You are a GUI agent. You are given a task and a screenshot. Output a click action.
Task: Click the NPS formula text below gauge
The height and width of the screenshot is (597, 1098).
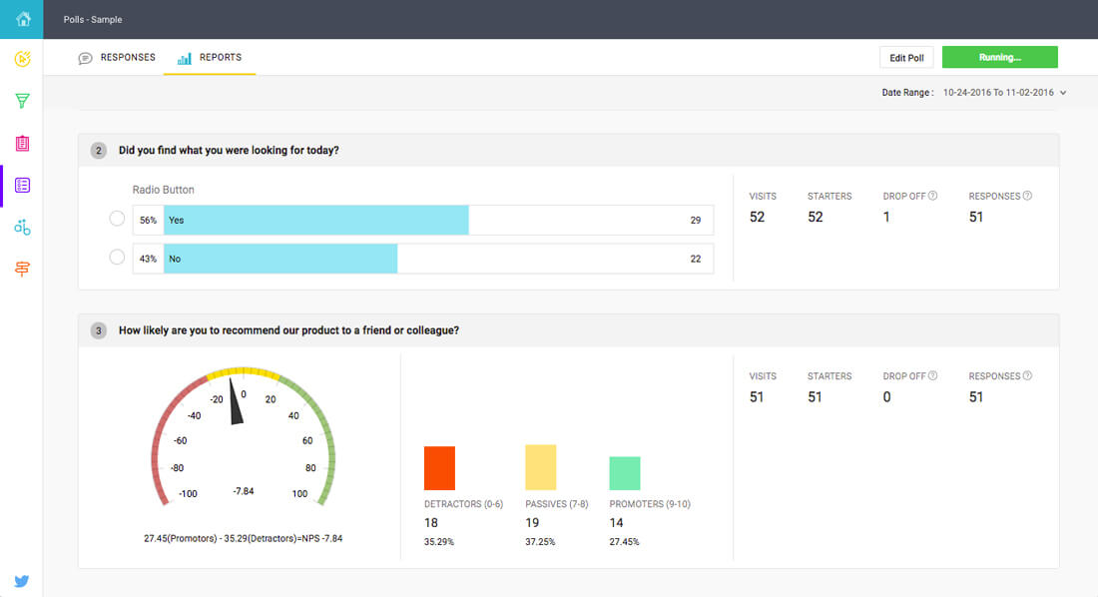(x=243, y=538)
